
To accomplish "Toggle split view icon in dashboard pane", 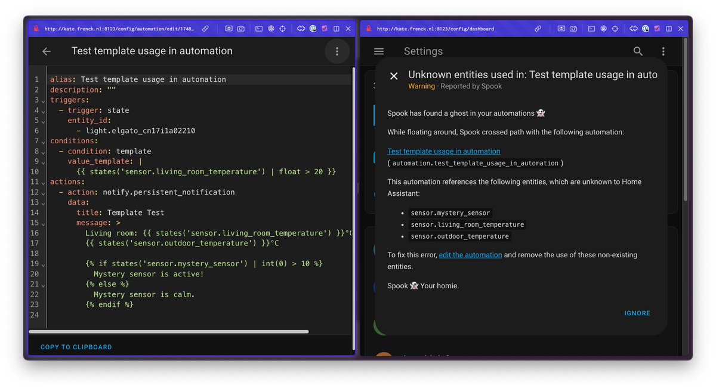I will 669,28.
